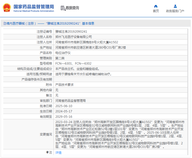
Task: Click the 政务服务门户 person icon
Action: pos(175,6)
